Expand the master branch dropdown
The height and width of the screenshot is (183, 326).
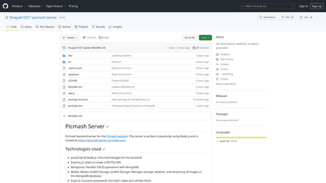70,38
